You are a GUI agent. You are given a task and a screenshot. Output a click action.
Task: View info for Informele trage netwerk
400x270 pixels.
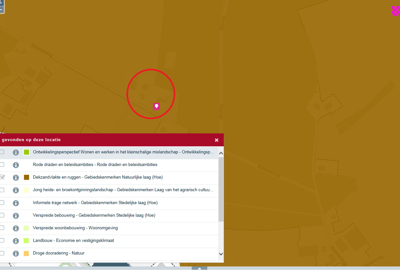point(16,203)
